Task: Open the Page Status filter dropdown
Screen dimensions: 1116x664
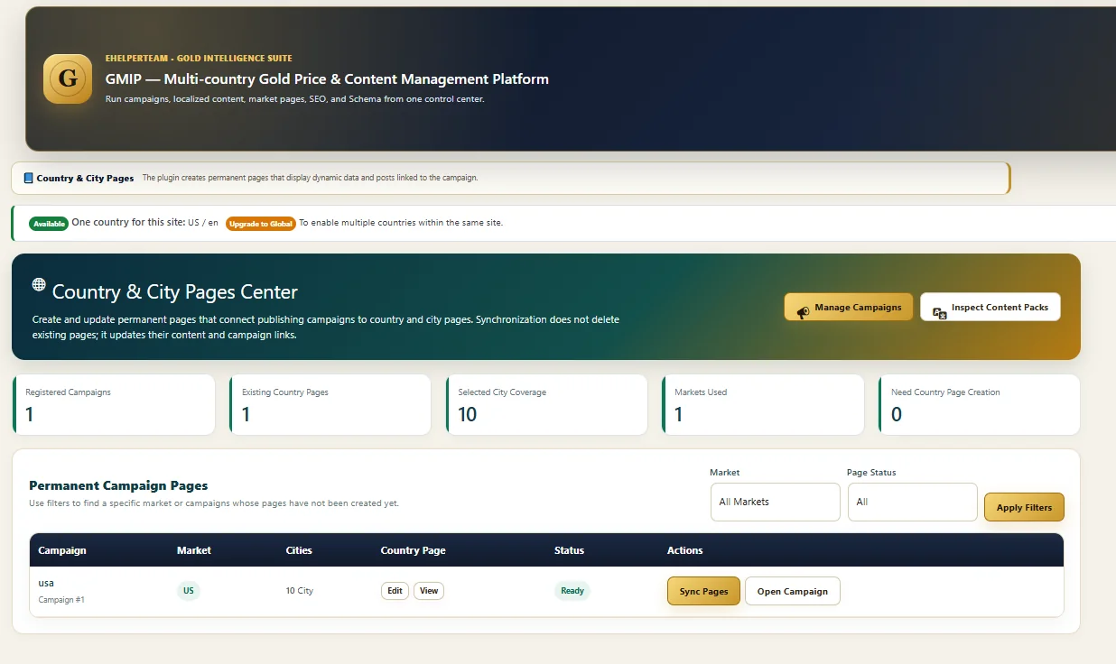Action: tap(912, 502)
